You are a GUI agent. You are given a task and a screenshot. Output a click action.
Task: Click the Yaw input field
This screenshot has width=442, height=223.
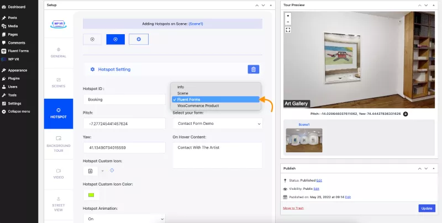[x=124, y=147]
